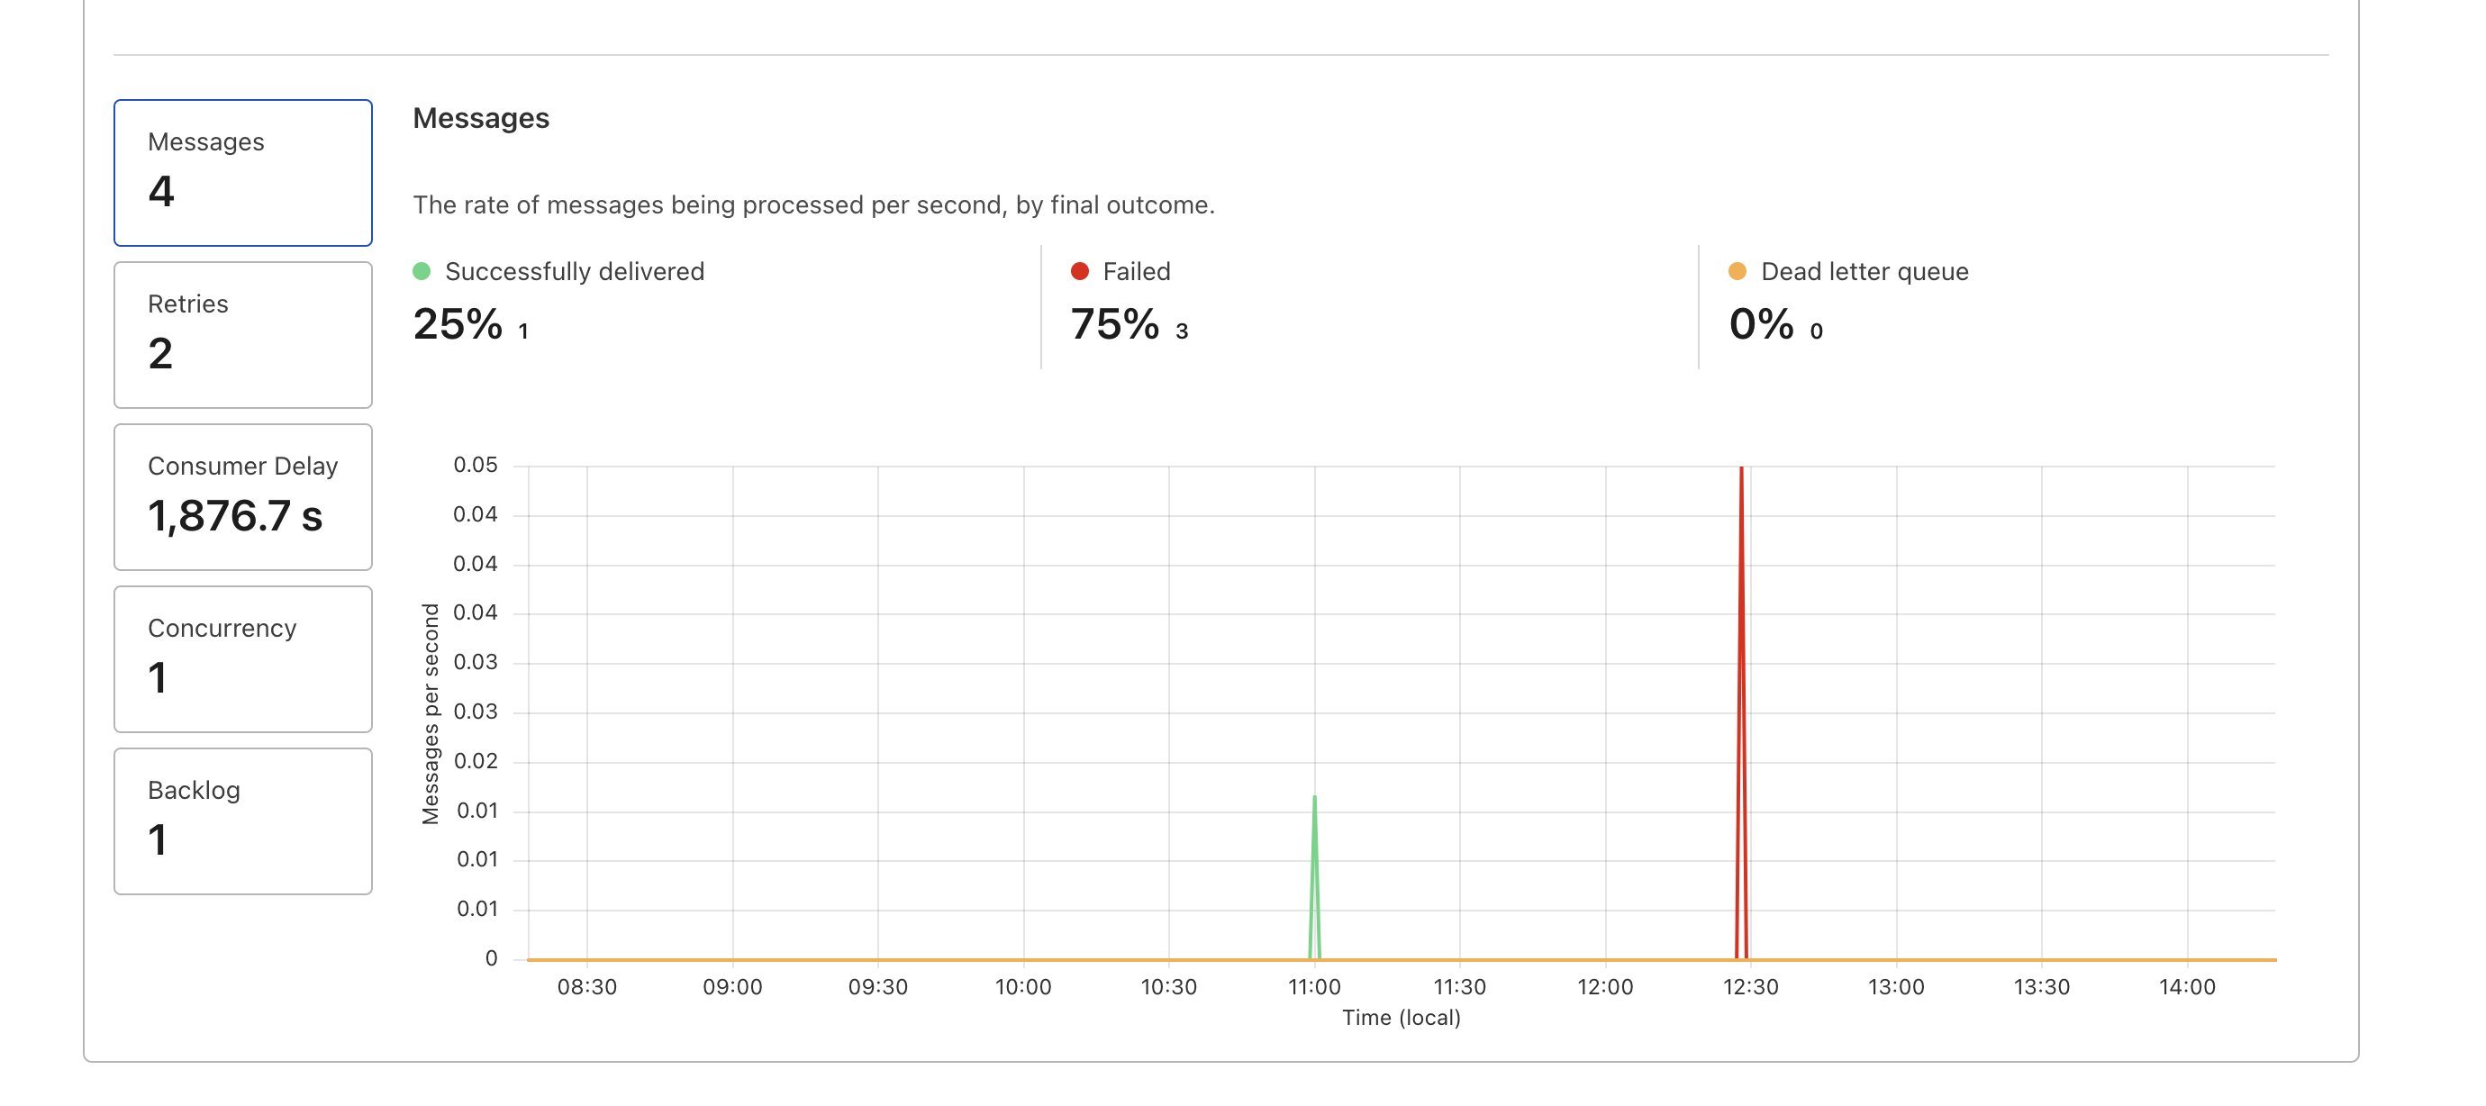The width and height of the screenshot is (2486, 1106).
Task: View the Backlog metric details
Action: click(x=242, y=820)
